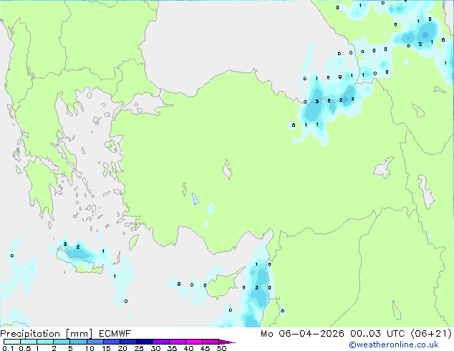Pick the legend swatch between 45 and 50
454x351 pixels.
[x=211, y=342]
